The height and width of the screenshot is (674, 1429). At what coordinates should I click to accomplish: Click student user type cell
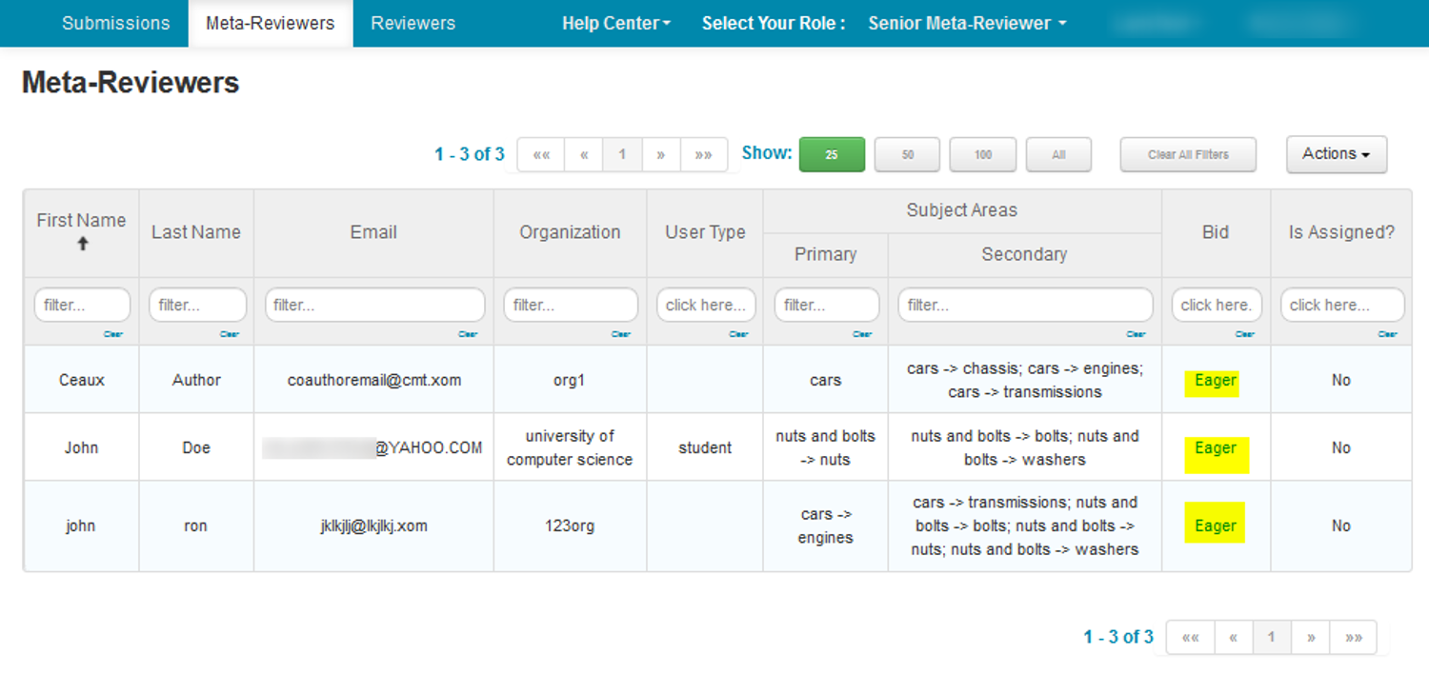705,447
